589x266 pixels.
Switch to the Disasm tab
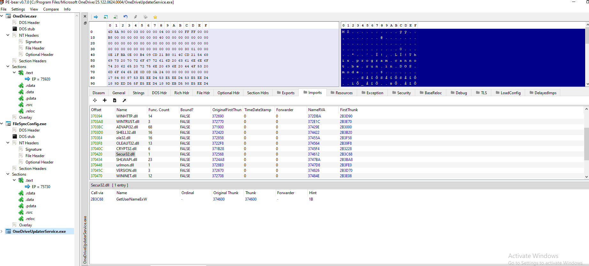tap(99, 93)
